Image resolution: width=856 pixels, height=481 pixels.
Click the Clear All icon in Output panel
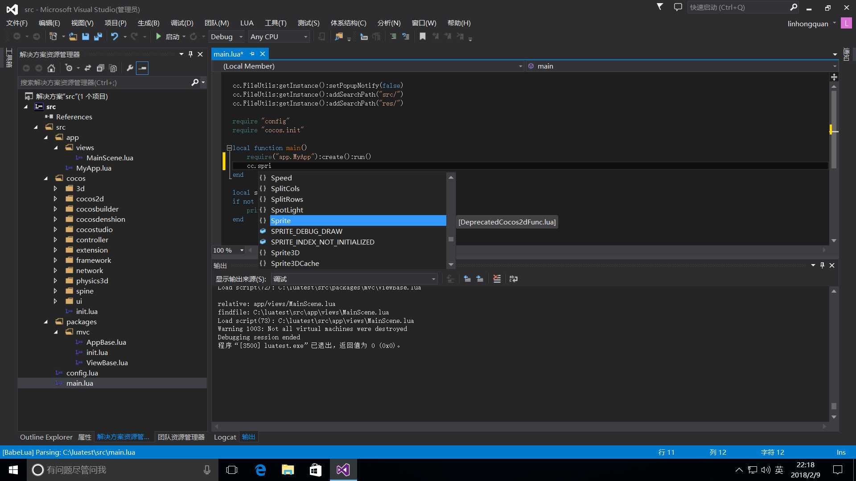[497, 279]
